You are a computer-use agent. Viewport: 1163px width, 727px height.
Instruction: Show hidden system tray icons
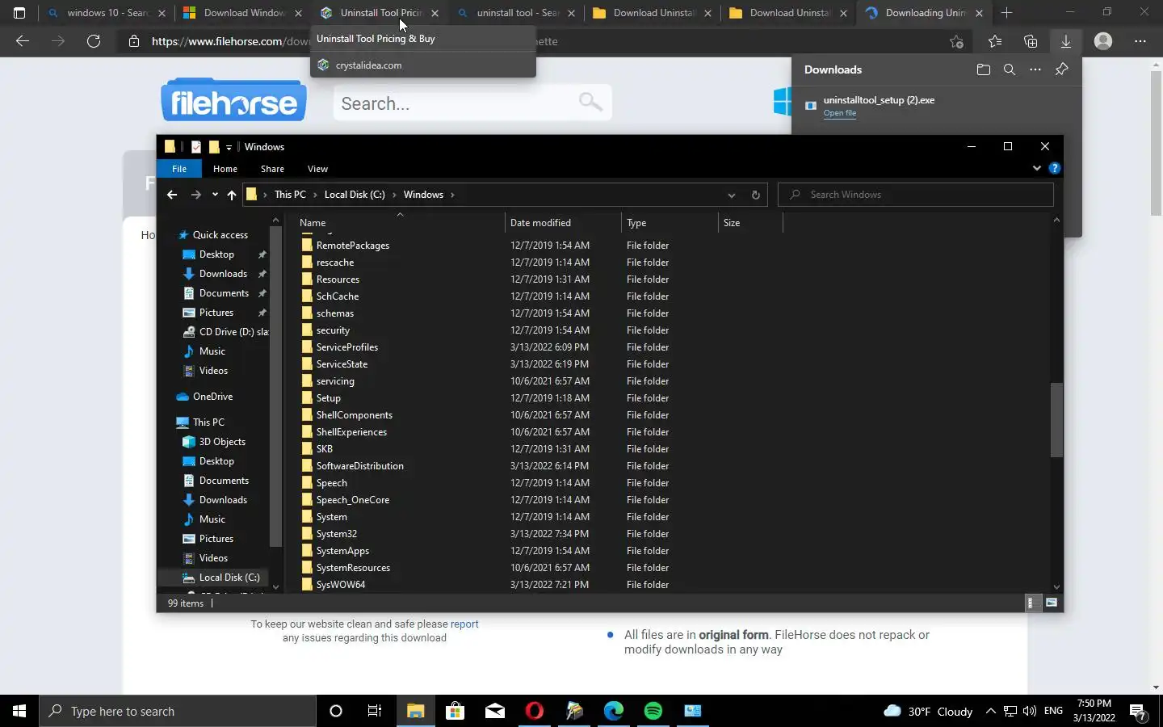pos(990,711)
